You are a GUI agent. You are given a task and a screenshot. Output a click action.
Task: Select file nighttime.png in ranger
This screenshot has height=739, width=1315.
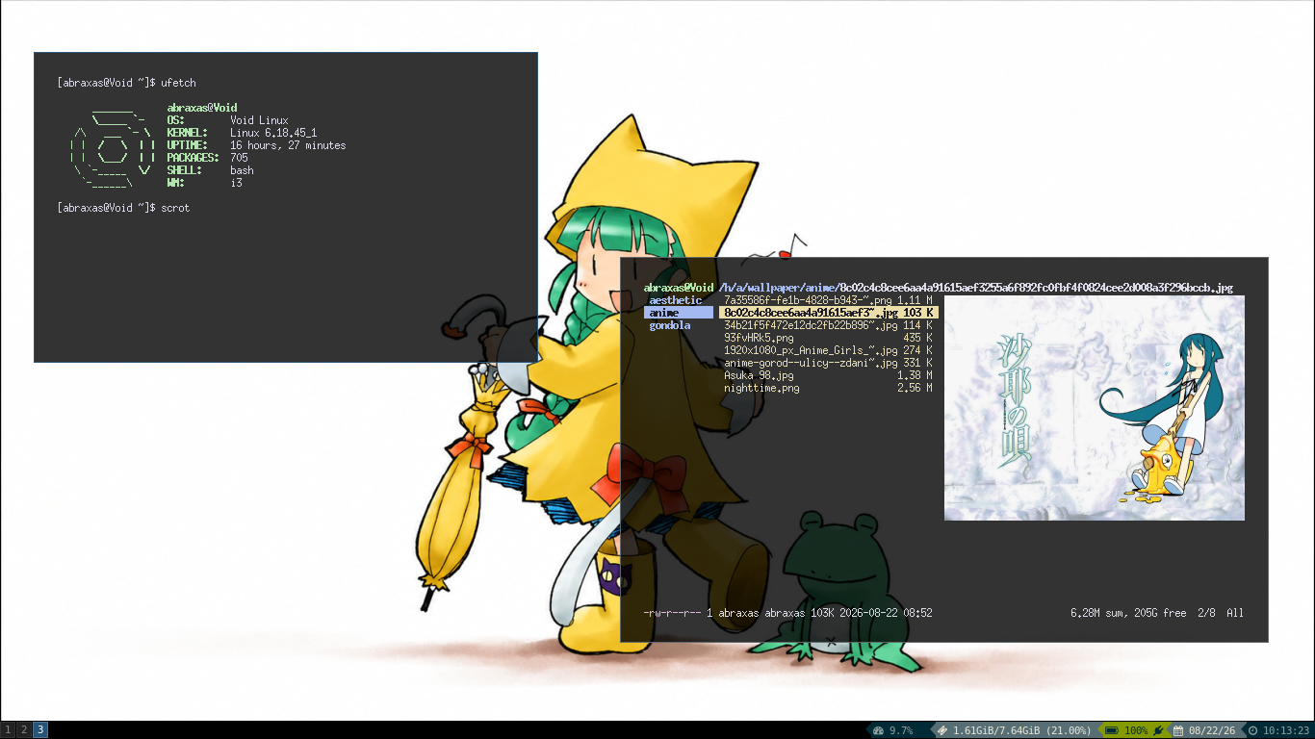(828, 388)
